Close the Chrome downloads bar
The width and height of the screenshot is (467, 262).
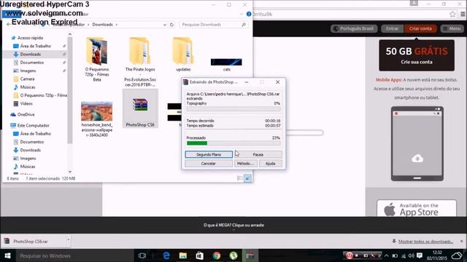pos(462,241)
